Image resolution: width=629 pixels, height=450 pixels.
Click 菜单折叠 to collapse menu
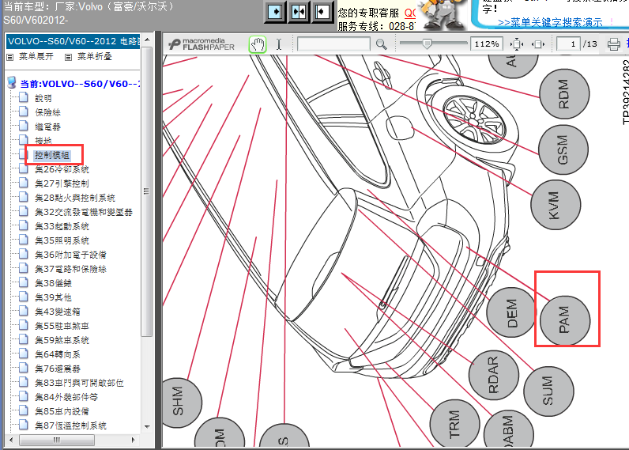[95, 57]
